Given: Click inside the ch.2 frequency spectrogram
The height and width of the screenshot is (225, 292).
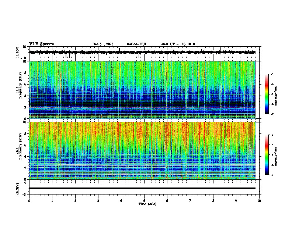Looking at the screenshot, I should [x=142, y=151].
